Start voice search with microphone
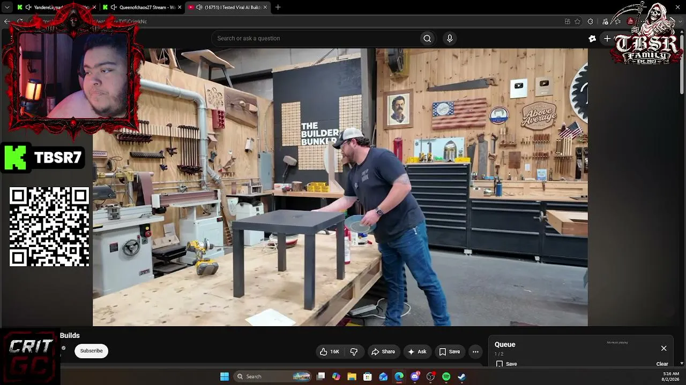 450,38
